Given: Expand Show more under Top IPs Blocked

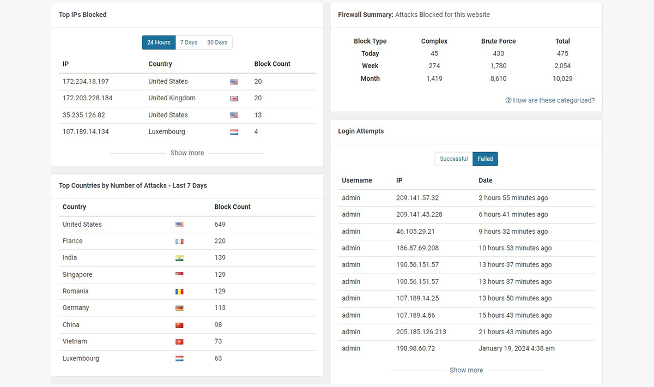Looking at the screenshot, I should tap(187, 153).
